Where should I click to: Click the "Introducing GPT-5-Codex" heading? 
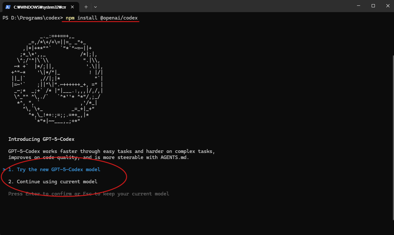click(41, 139)
